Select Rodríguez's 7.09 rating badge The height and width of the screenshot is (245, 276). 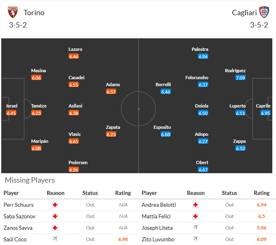point(240,78)
